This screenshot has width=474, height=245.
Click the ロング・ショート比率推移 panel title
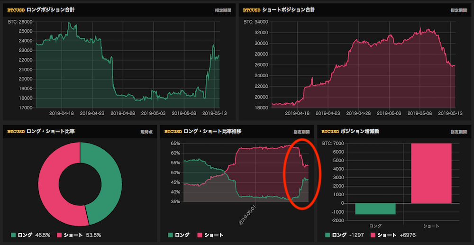click(x=212, y=131)
